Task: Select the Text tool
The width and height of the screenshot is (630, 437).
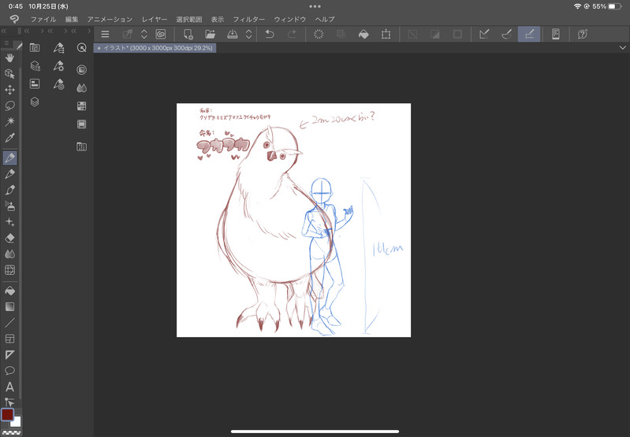Action: [10, 387]
